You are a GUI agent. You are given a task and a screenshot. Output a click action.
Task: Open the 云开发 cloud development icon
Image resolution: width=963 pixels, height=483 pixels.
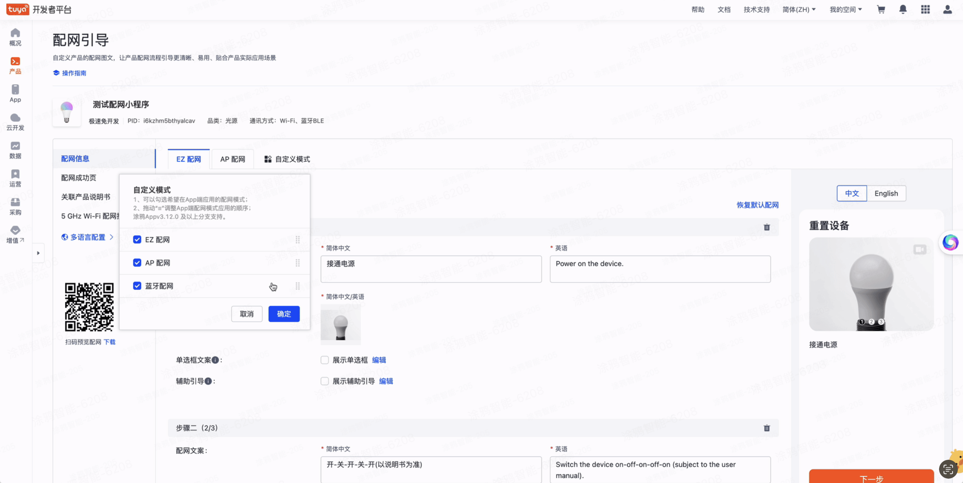coord(15,122)
